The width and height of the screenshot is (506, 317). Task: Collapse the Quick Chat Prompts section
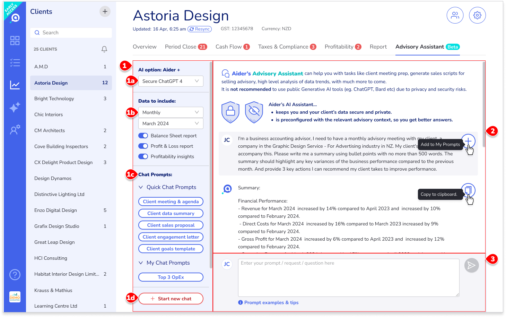141,187
